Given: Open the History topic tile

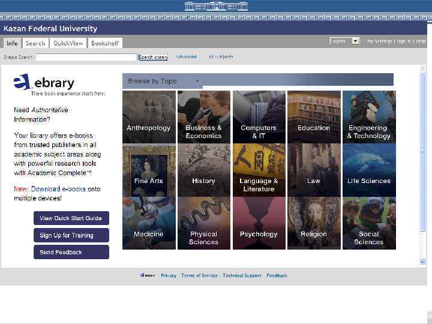Looking at the screenshot, I should (204, 170).
